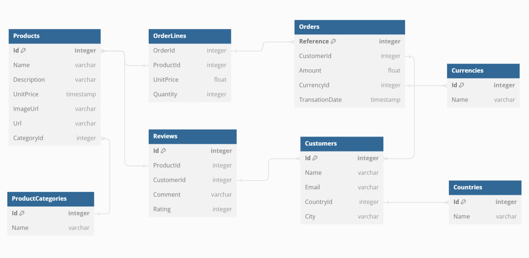This screenshot has height=258, width=529.
Task: Click the key icon in Countries table
Action: click(463, 202)
